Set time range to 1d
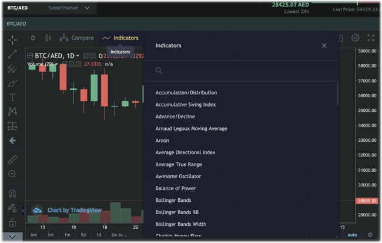The width and height of the screenshot is (382, 243). [99, 235]
